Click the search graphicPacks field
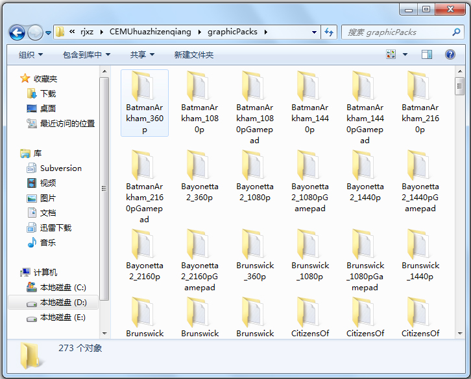This screenshot has height=379, width=471. click(x=403, y=32)
